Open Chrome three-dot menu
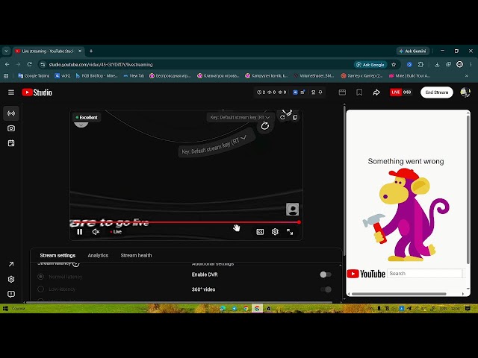478x358 pixels. pos(471,65)
